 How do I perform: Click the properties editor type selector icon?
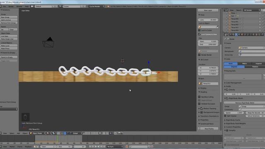tap(226, 34)
